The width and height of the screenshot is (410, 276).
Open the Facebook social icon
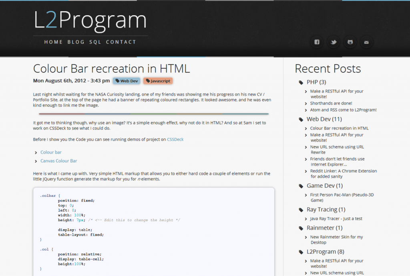point(317,42)
